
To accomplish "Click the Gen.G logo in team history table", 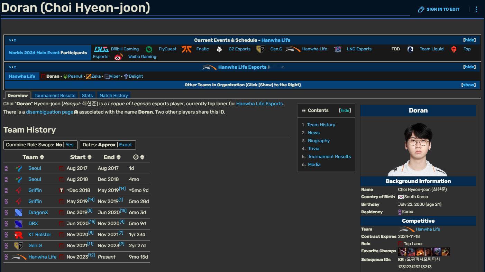I will [19, 246].
